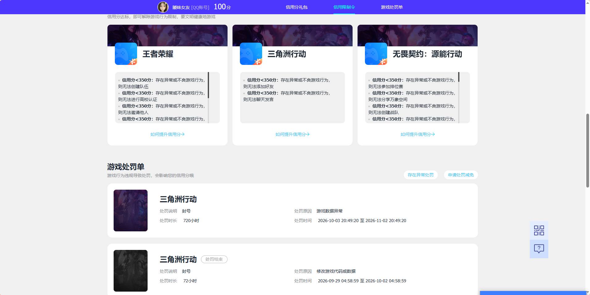590x295 pixels.
Task: Click the 王者荣耀 card title
Action: tap(158, 54)
